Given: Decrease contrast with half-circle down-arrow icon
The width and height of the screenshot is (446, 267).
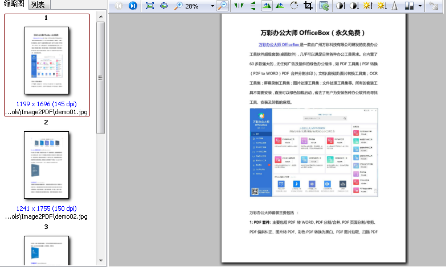Looking at the screenshot, I should pyautogui.click(x=354, y=6).
